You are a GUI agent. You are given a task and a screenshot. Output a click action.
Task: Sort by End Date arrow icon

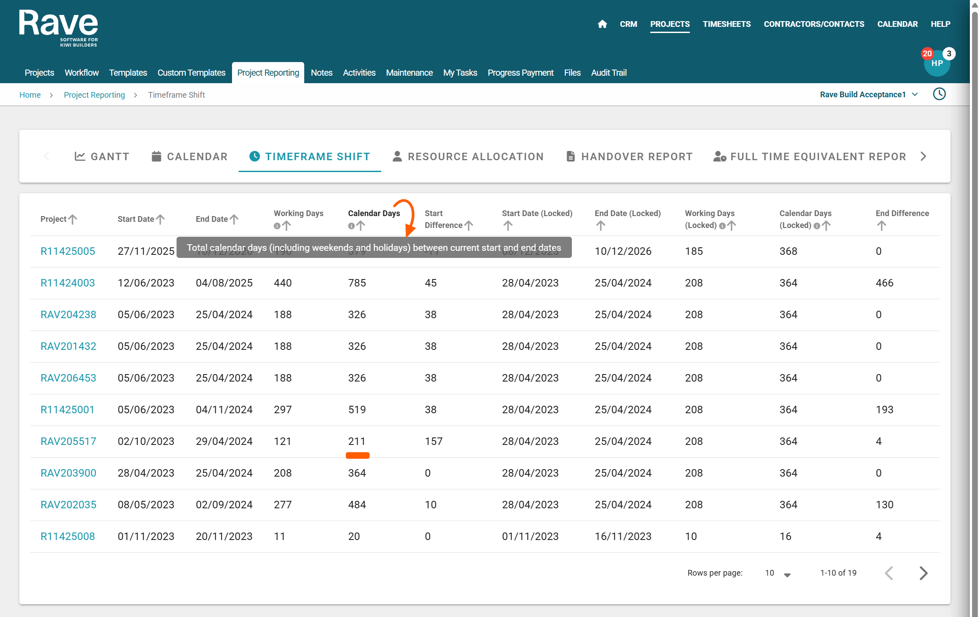[234, 219]
